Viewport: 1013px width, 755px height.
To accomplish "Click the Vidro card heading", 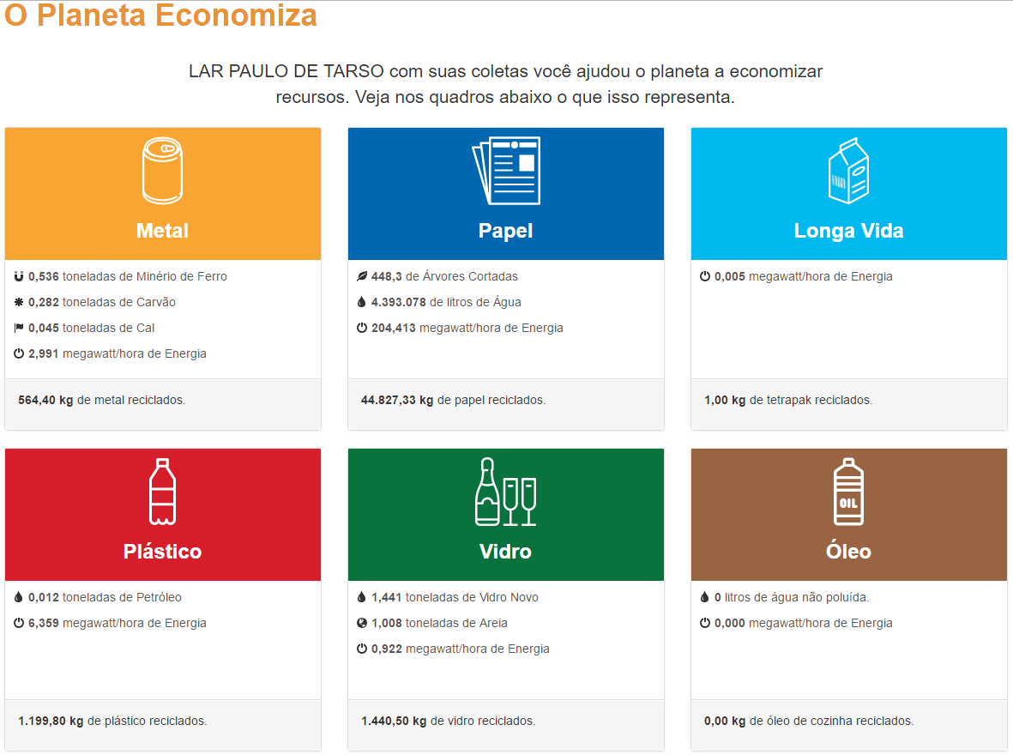I will 506,552.
